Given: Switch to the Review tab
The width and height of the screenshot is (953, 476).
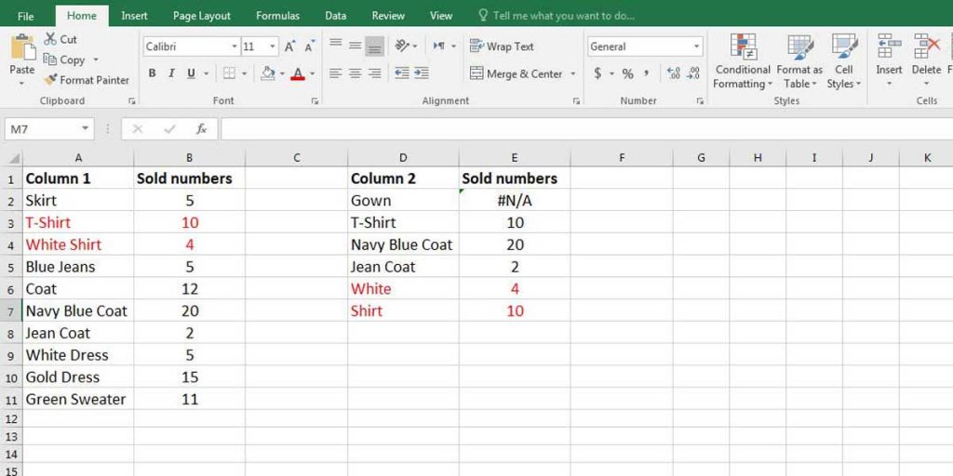Looking at the screenshot, I should tap(388, 16).
